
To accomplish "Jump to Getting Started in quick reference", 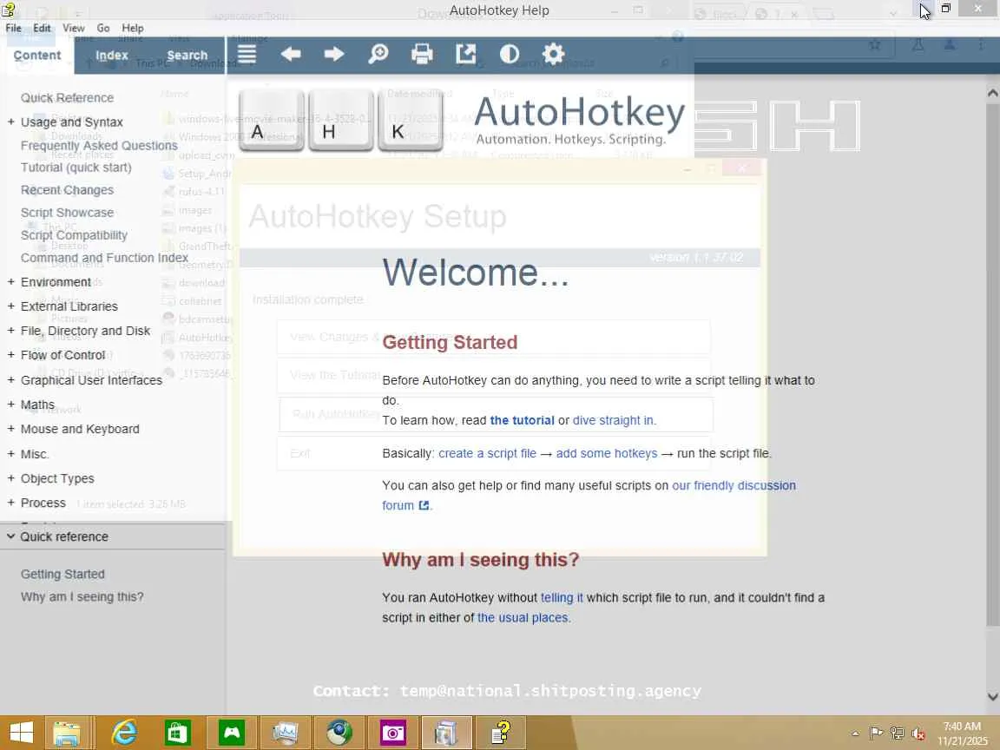I will (x=62, y=574).
